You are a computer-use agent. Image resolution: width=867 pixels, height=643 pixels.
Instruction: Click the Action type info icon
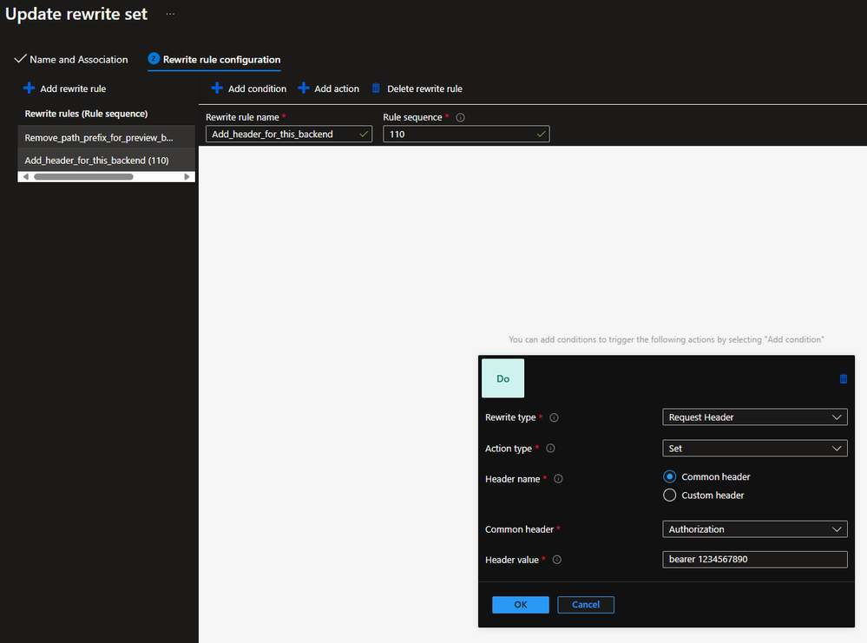[550, 449]
